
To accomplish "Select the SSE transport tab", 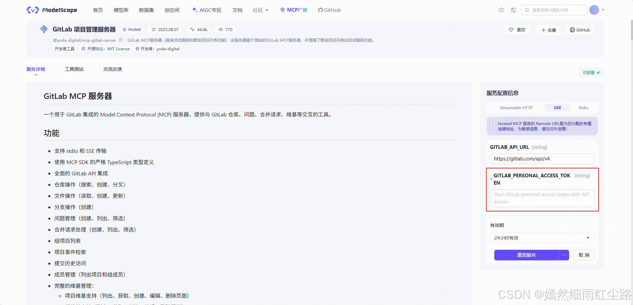I will tap(558, 108).
